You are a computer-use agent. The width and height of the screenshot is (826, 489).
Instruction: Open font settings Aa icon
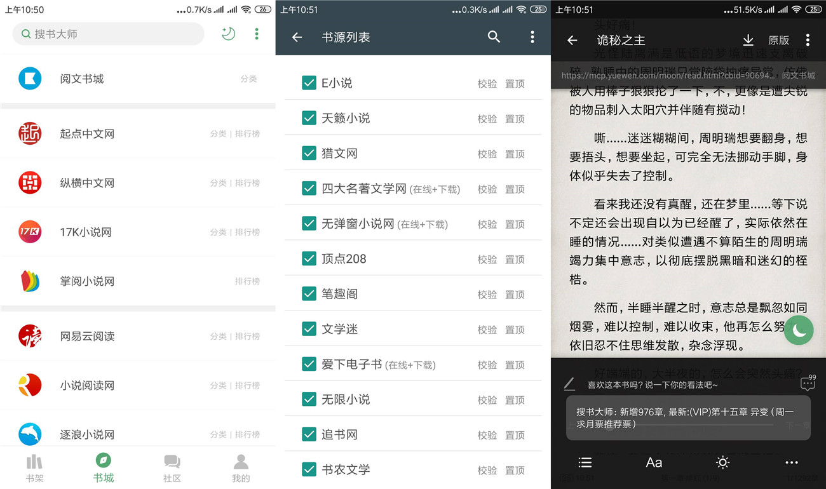[654, 462]
